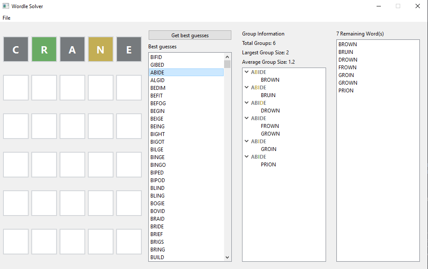Image resolution: width=428 pixels, height=269 pixels.
Task: Collapse the ABIDE group containing PRION
Action: click(x=247, y=157)
